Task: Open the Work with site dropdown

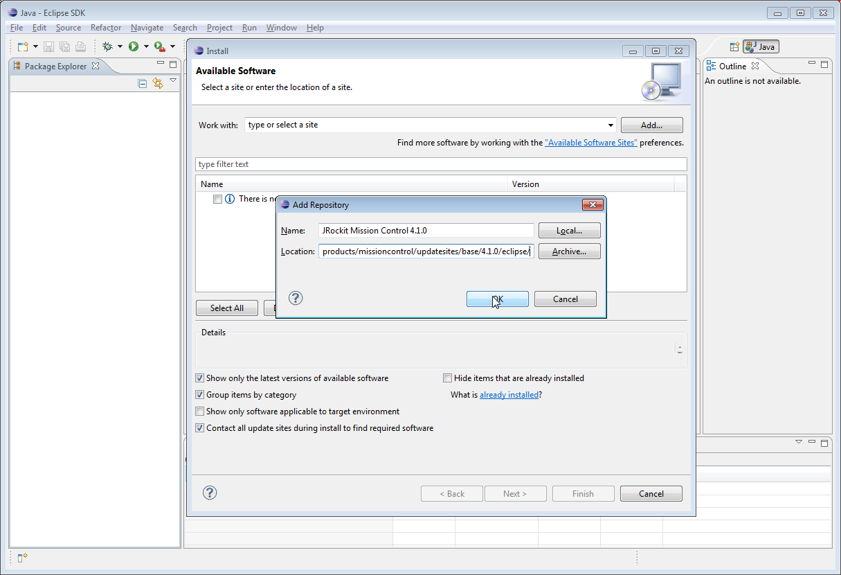Action: tap(611, 125)
